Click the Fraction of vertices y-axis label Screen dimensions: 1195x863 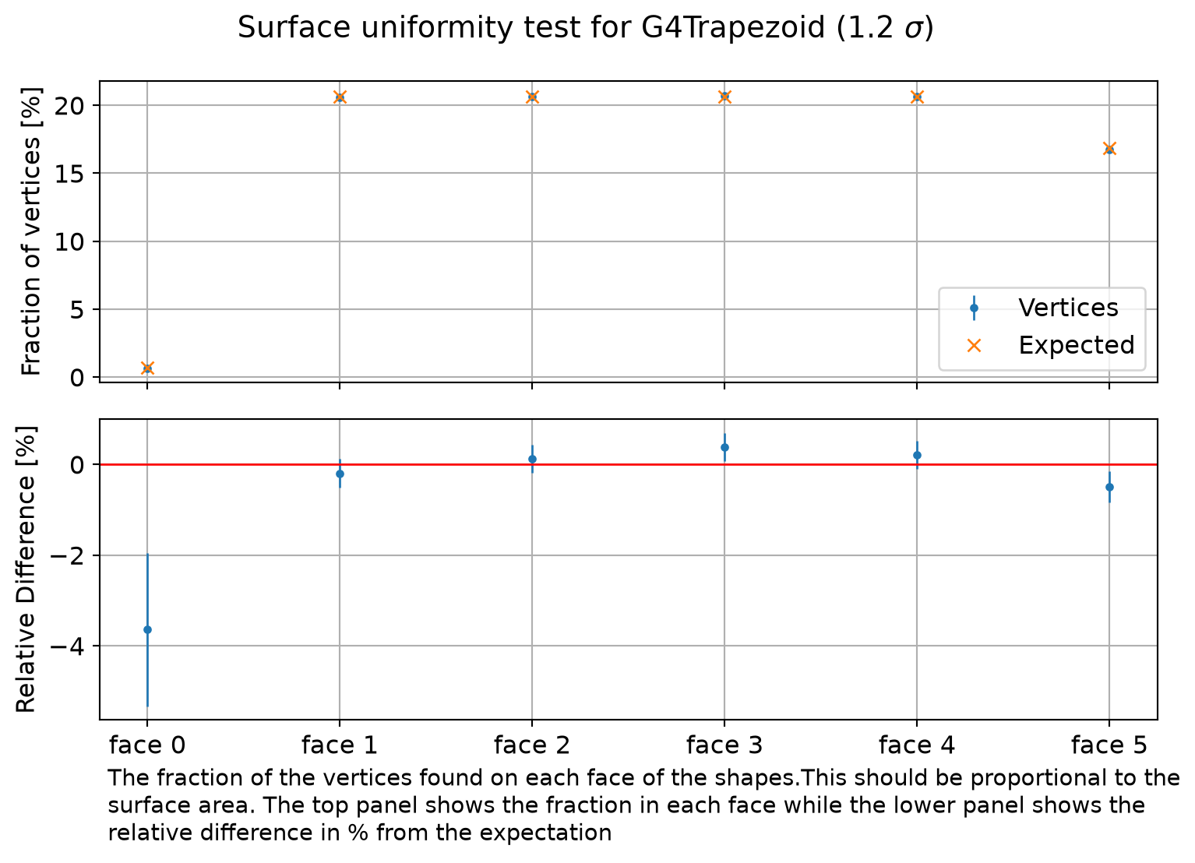(30, 231)
